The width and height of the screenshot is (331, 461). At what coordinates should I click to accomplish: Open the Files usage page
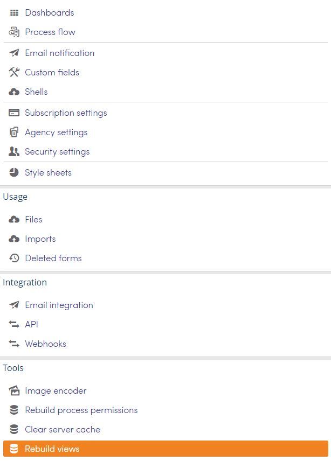165,219
